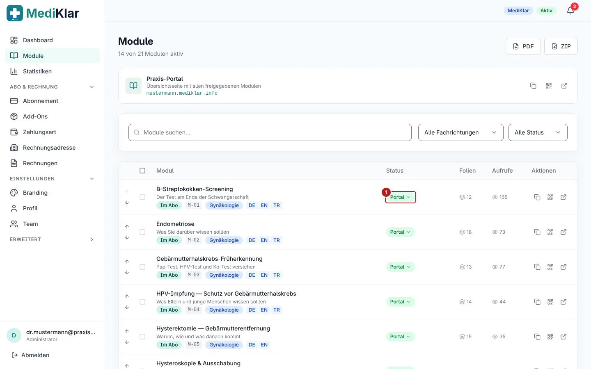Open B-Streptokokken-Screening module externally
This screenshot has height=369, width=591.
tap(564, 197)
